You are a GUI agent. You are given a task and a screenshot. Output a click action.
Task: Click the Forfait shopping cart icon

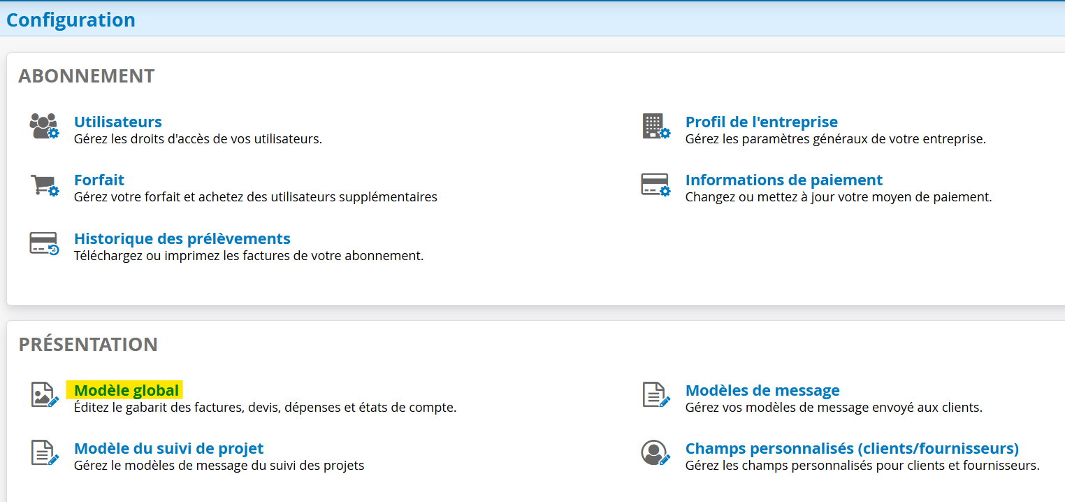[44, 185]
